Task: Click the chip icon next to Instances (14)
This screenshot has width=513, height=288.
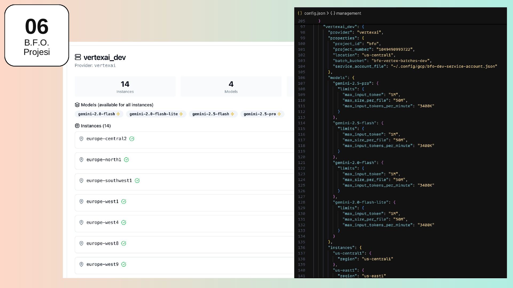Action: pyautogui.click(x=77, y=126)
